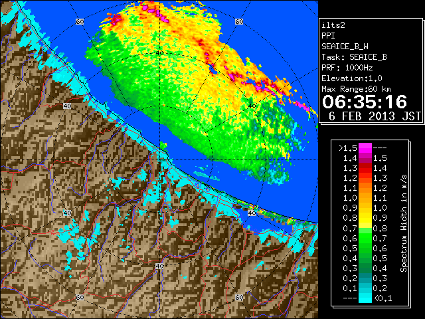425x319 pixels.
Task: Pick the bright green legend swatch near 0.6
Action: 365,238
